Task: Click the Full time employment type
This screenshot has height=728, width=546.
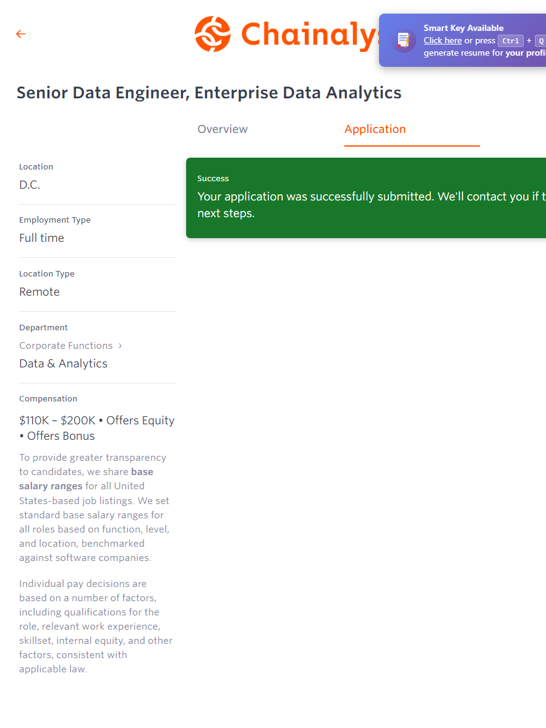Action: [41, 238]
